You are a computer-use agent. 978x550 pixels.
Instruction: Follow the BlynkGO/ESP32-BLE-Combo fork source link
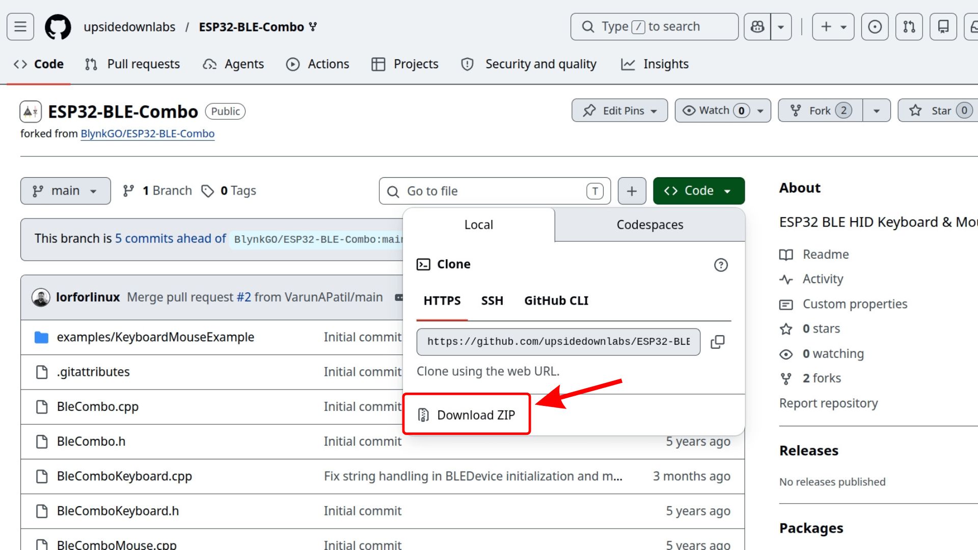(148, 133)
